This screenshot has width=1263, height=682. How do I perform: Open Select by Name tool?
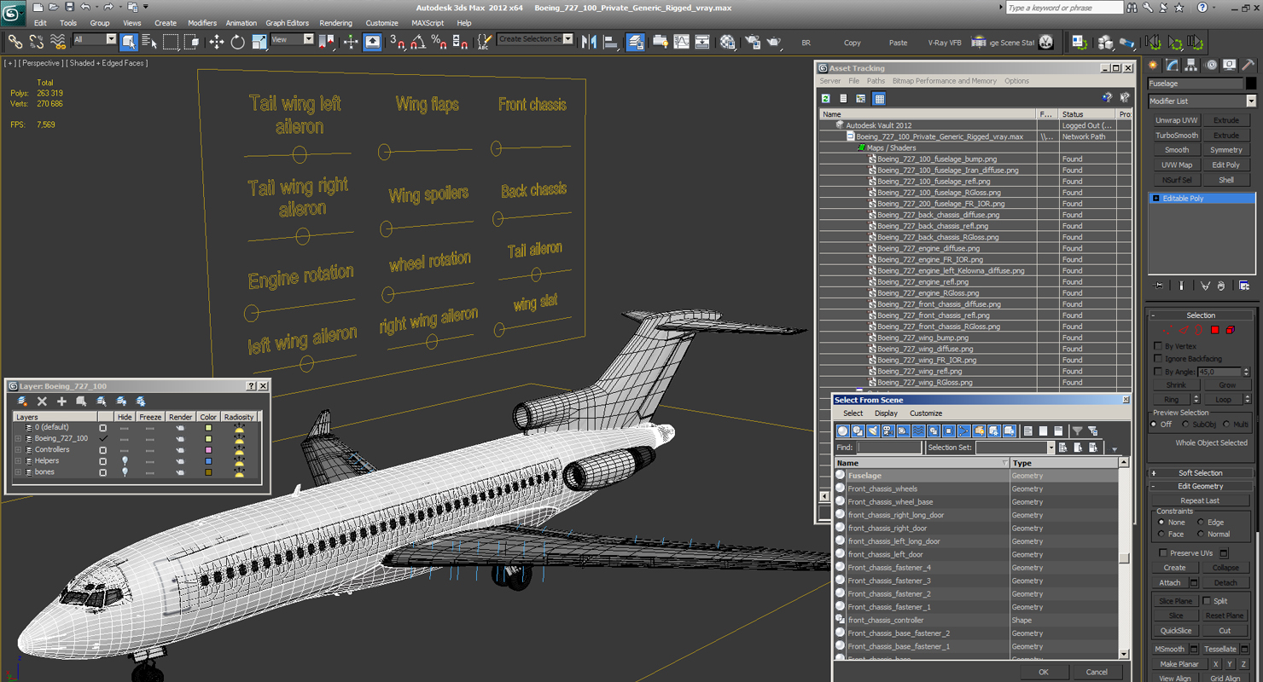(x=149, y=41)
